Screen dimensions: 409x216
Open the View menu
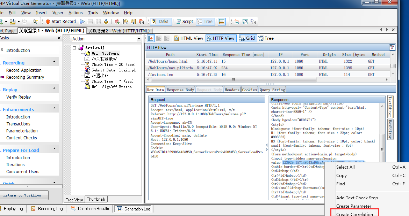coord(26,13)
